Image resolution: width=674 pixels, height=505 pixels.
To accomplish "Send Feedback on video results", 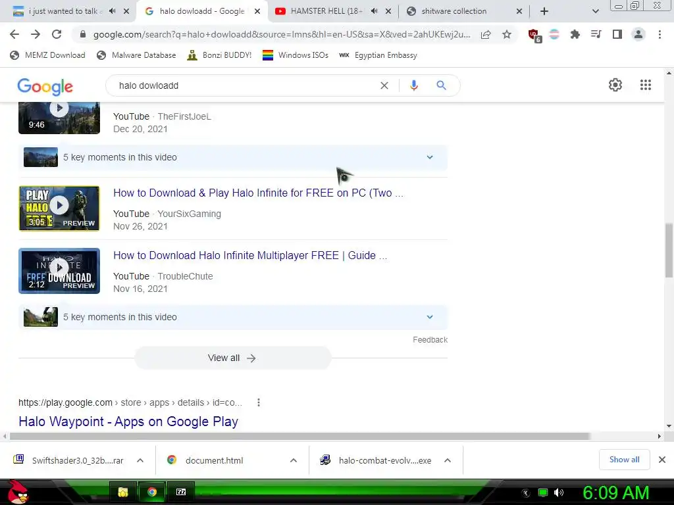I will click(x=430, y=340).
